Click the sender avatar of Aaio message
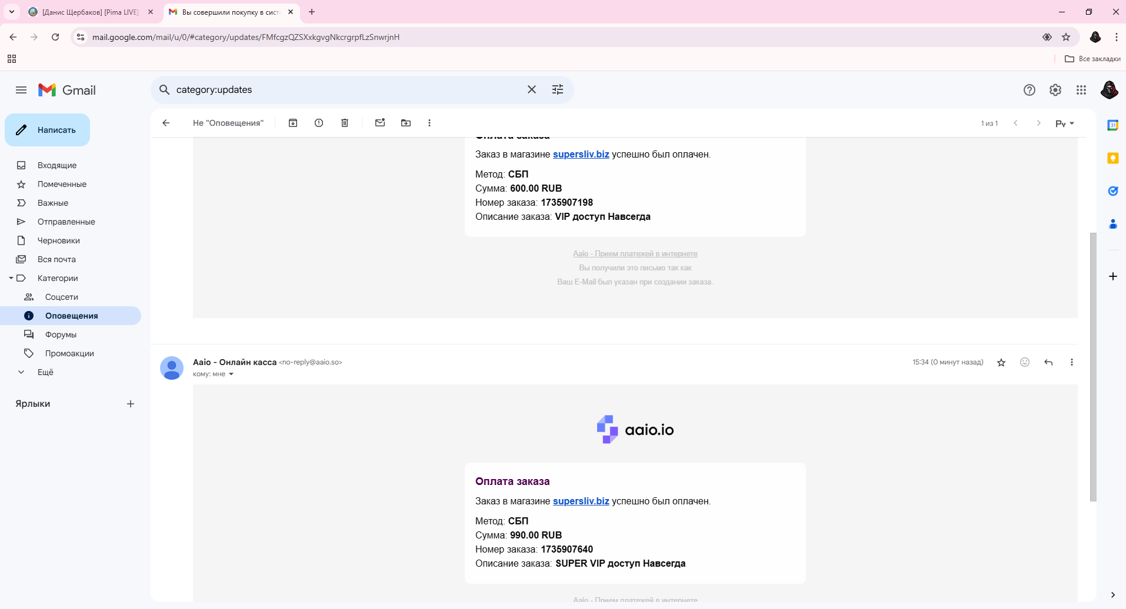This screenshot has height=609, width=1126. point(172,368)
